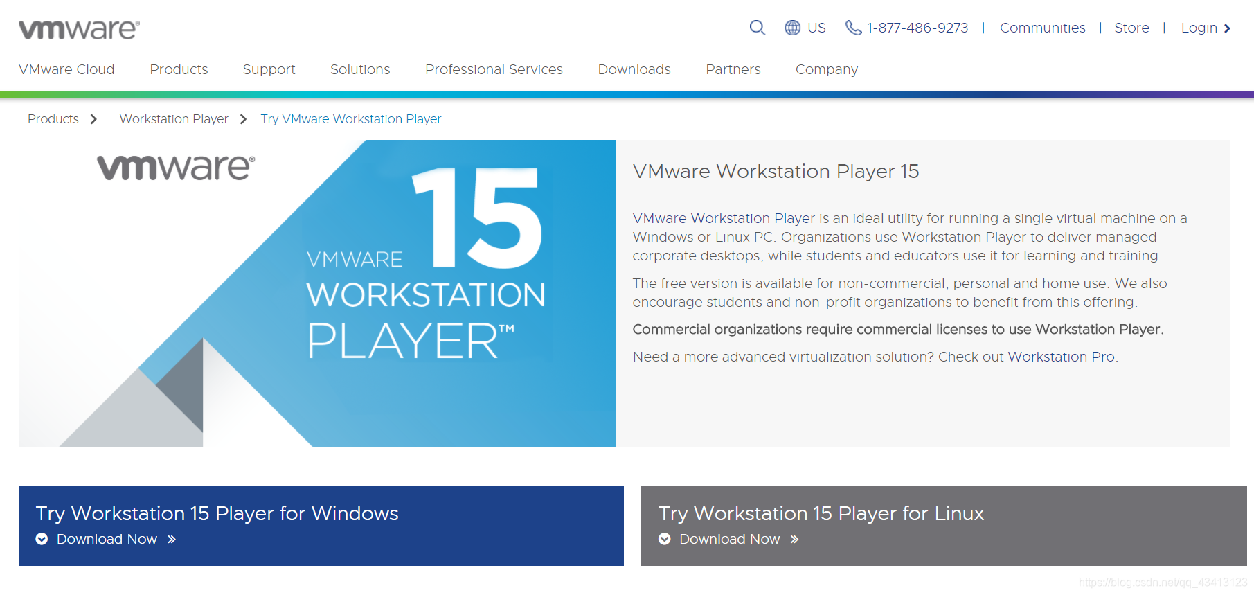Open the US region selector

816,28
